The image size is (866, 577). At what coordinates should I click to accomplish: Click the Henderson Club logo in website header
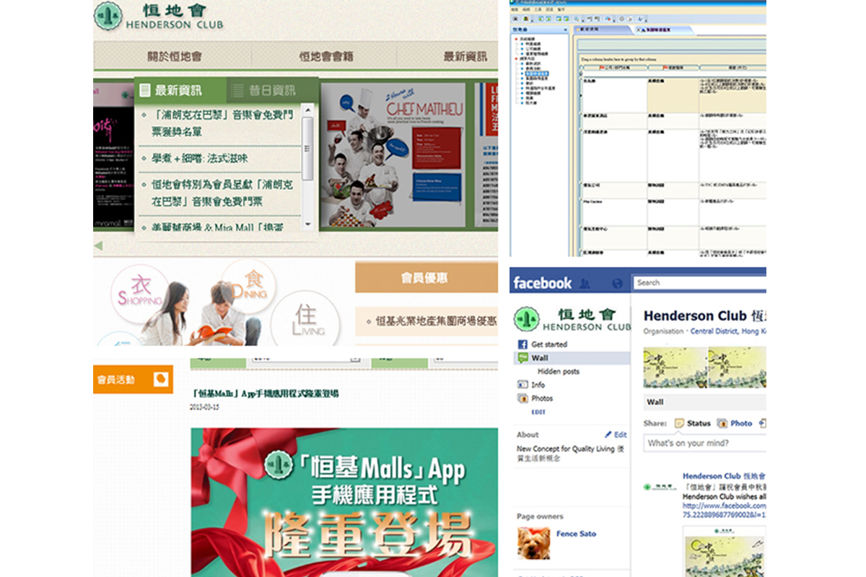[x=159, y=16]
